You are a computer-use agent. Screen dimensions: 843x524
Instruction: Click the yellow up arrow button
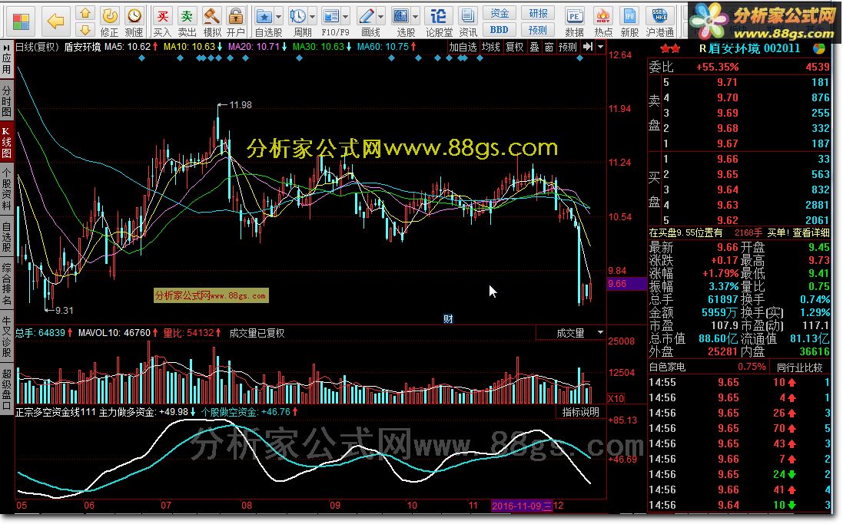[x=85, y=13]
